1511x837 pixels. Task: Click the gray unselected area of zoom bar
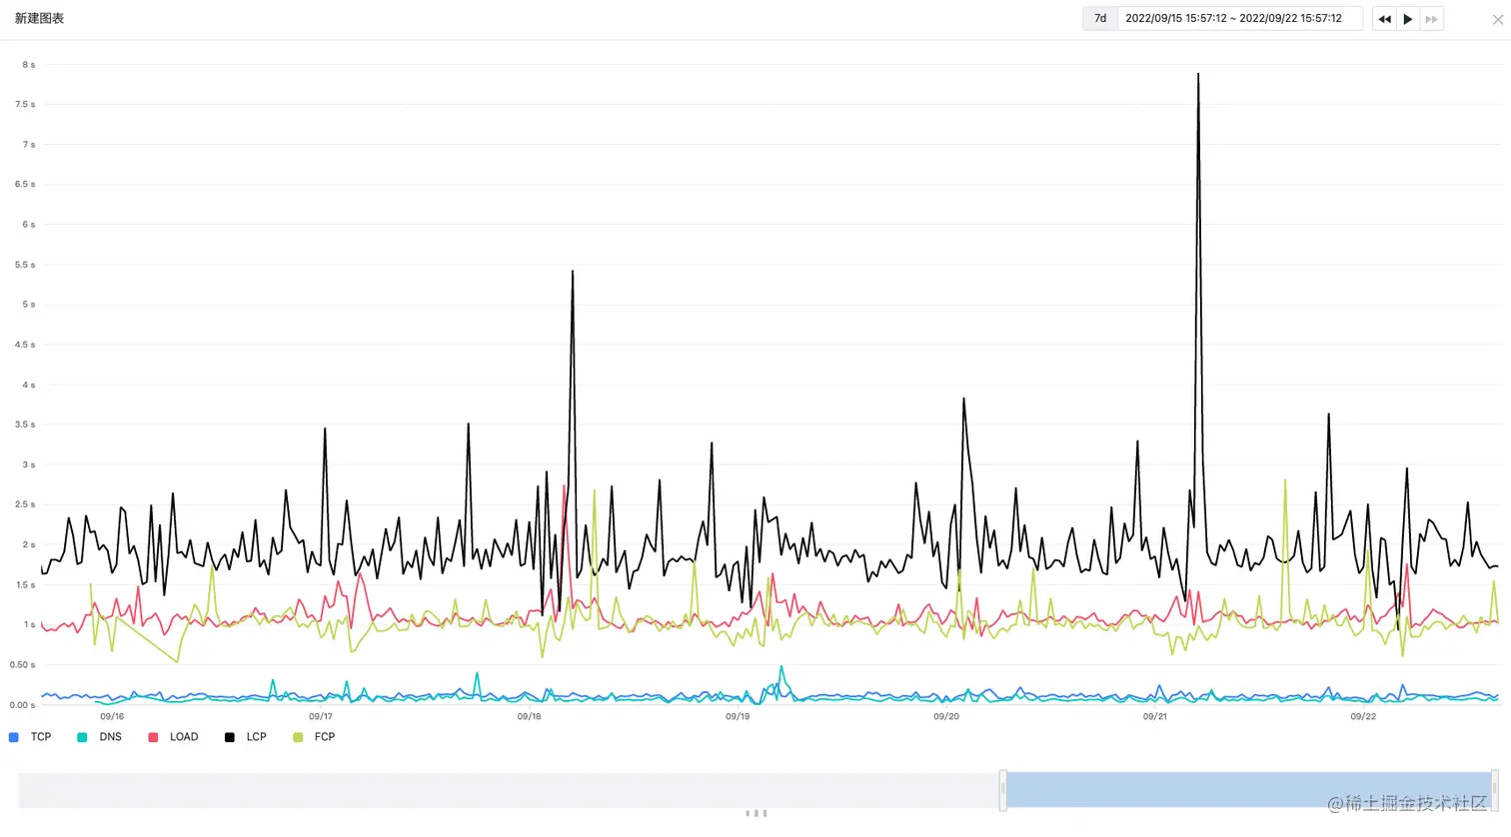510,790
